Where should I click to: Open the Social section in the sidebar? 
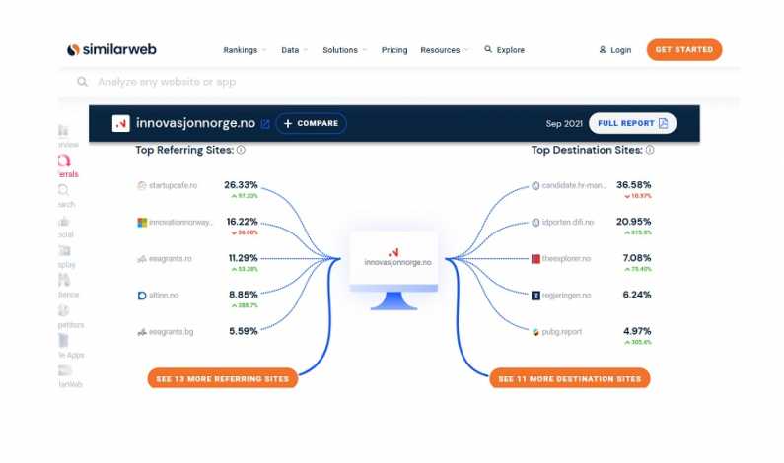pyautogui.click(x=65, y=226)
